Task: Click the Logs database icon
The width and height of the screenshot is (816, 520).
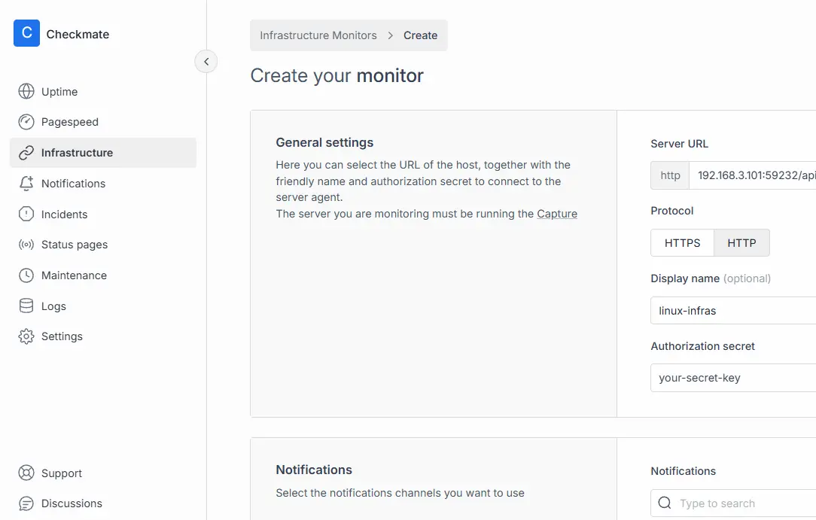Action: coord(26,306)
